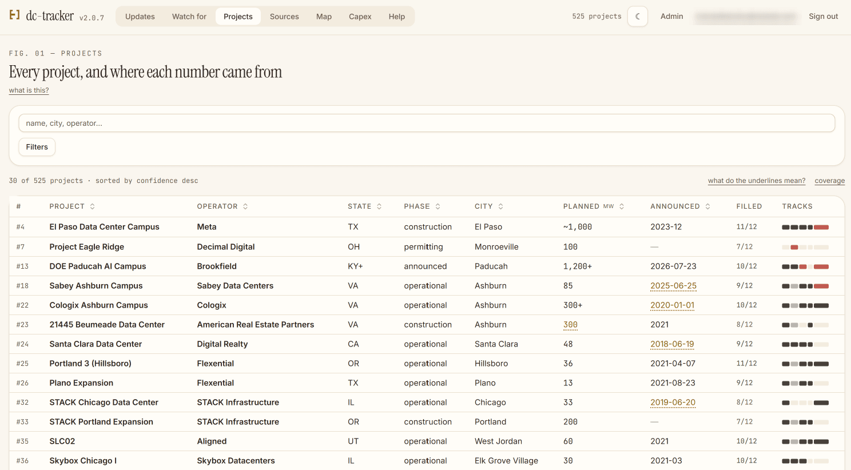
Task: Sort by City column arrows
Action: [x=500, y=206]
